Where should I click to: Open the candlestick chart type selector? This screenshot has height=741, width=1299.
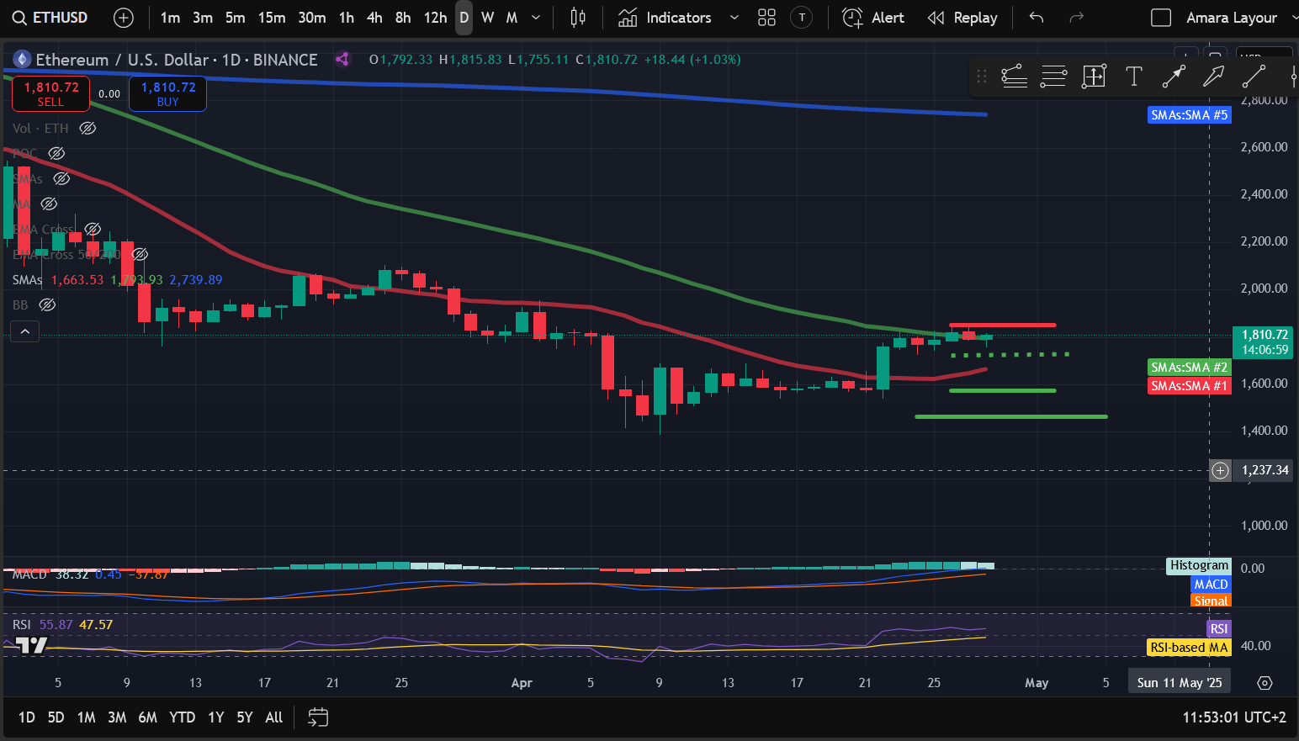click(577, 18)
